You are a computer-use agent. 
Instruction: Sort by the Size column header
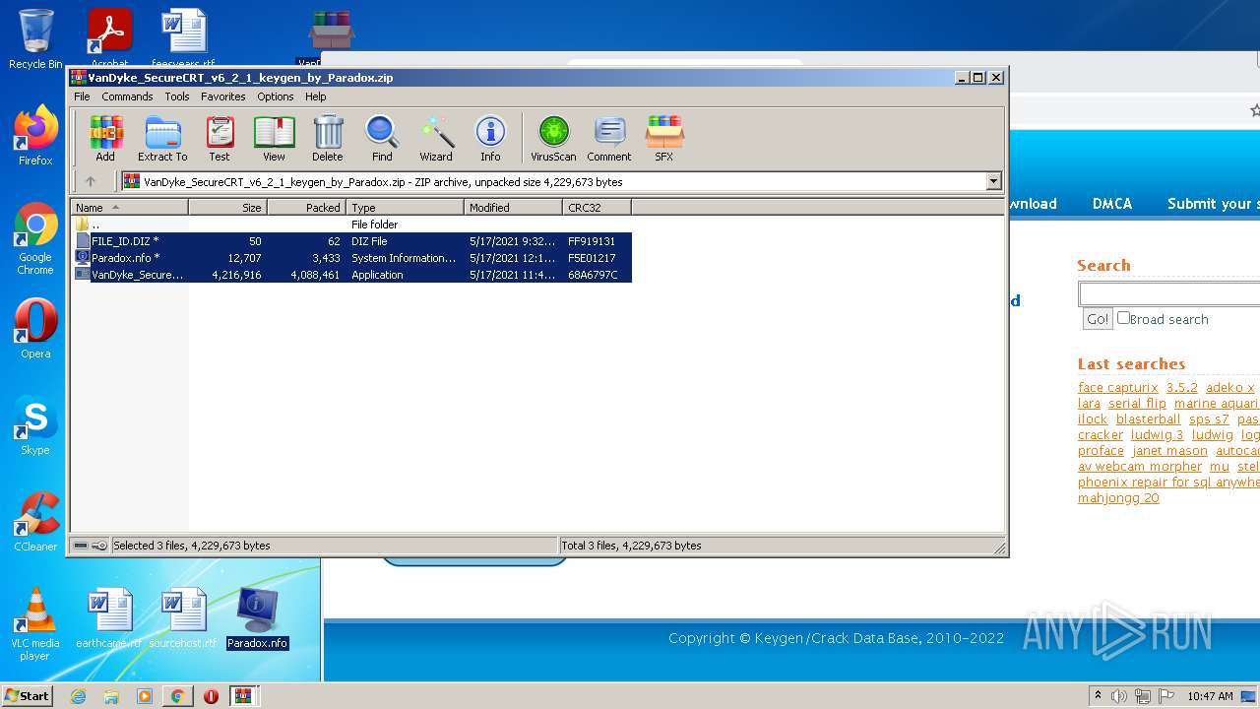pyautogui.click(x=227, y=208)
